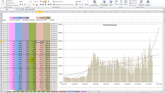The height and width of the screenshot is (93, 165).
Task: Align cell content to middle
Action: pyautogui.click(x=43, y=2)
